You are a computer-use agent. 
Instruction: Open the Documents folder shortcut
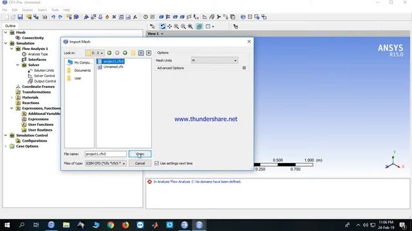(79, 71)
